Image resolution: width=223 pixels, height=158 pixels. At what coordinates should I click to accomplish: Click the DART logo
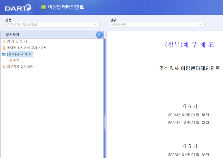pyautogui.click(x=18, y=8)
